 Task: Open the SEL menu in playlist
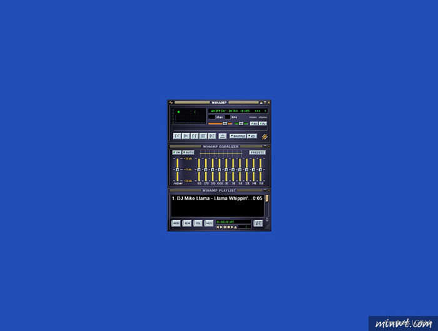198,223
